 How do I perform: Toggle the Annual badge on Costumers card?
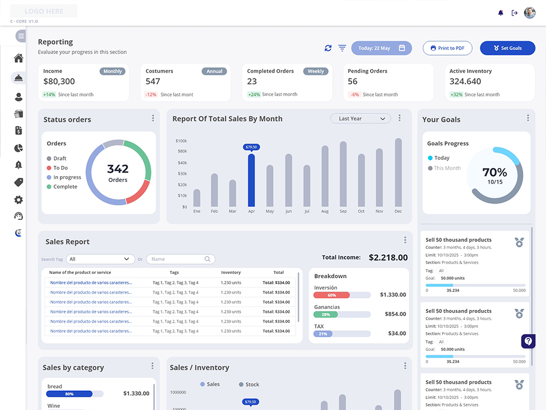[x=214, y=72]
